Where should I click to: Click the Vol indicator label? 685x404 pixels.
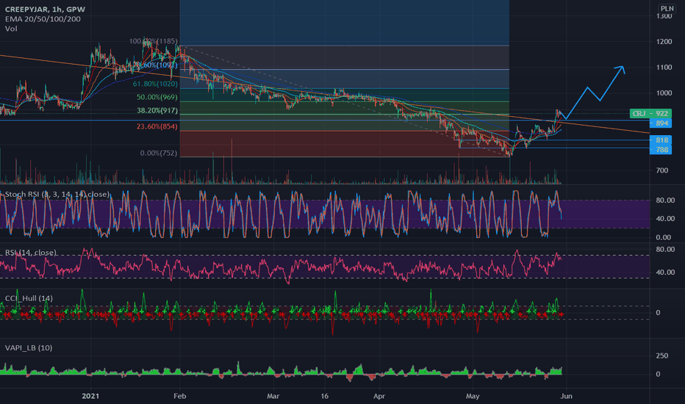coord(11,29)
